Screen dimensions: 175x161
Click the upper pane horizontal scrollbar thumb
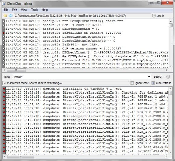point(16,70)
